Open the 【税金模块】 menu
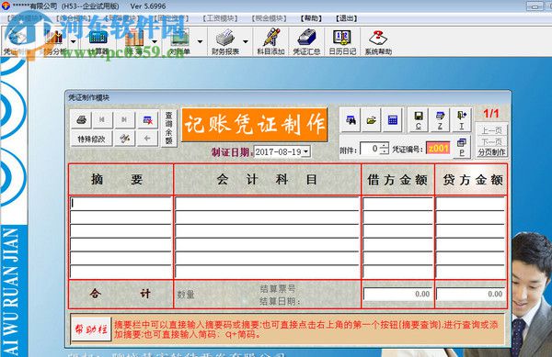Screen dimensions: 552x357 coord(270,18)
